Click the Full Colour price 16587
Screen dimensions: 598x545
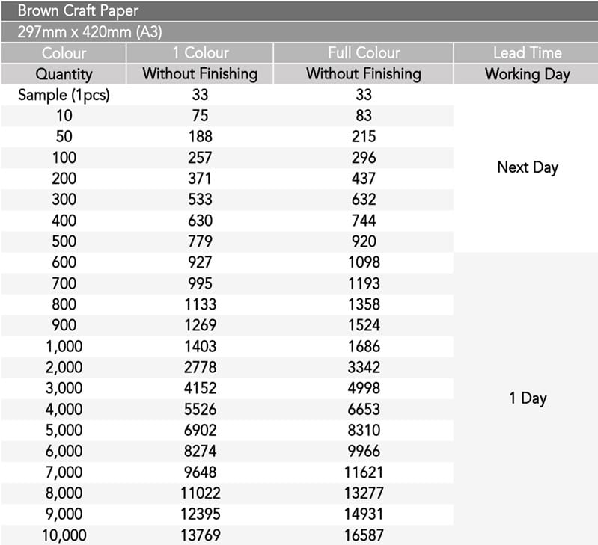pos(364,535)
